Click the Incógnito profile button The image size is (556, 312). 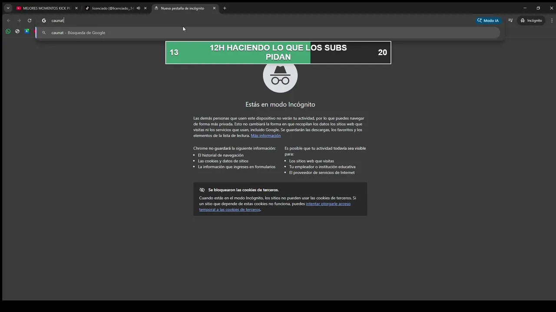[x=531, y=20]
